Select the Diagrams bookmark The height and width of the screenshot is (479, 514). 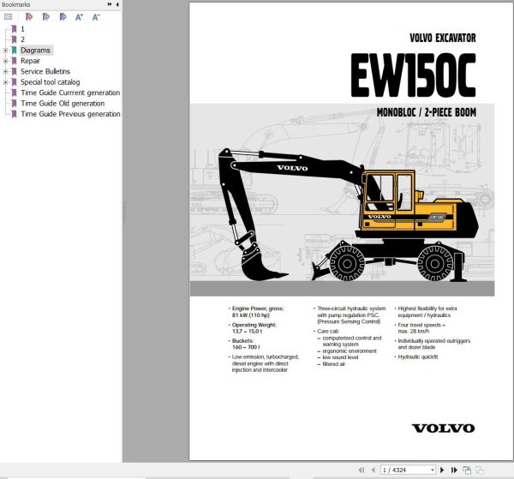[35, 51]
